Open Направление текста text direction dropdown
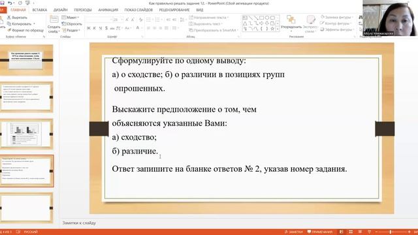 point(209,18)
